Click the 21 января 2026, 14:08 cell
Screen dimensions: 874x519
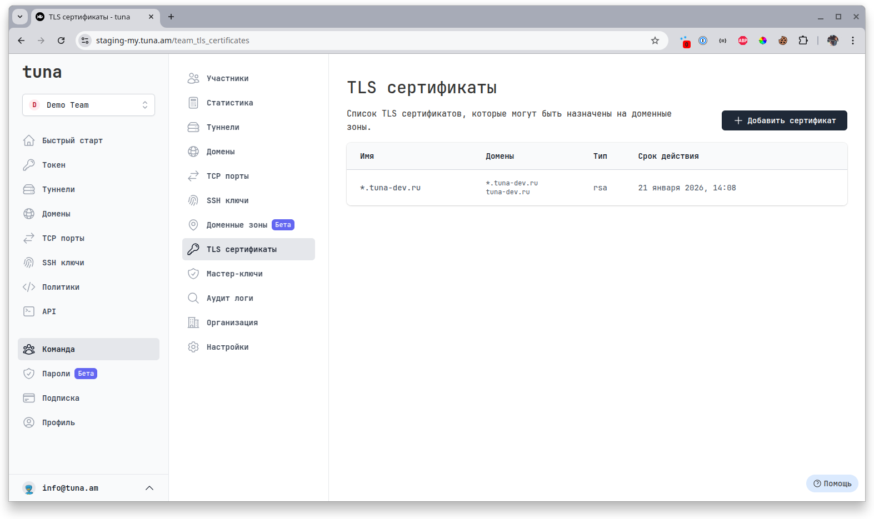687,188
